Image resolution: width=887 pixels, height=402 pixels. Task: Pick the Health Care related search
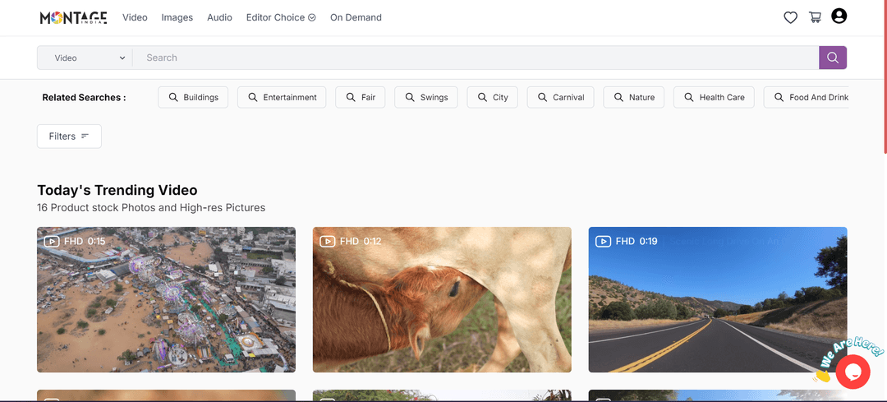713,97
